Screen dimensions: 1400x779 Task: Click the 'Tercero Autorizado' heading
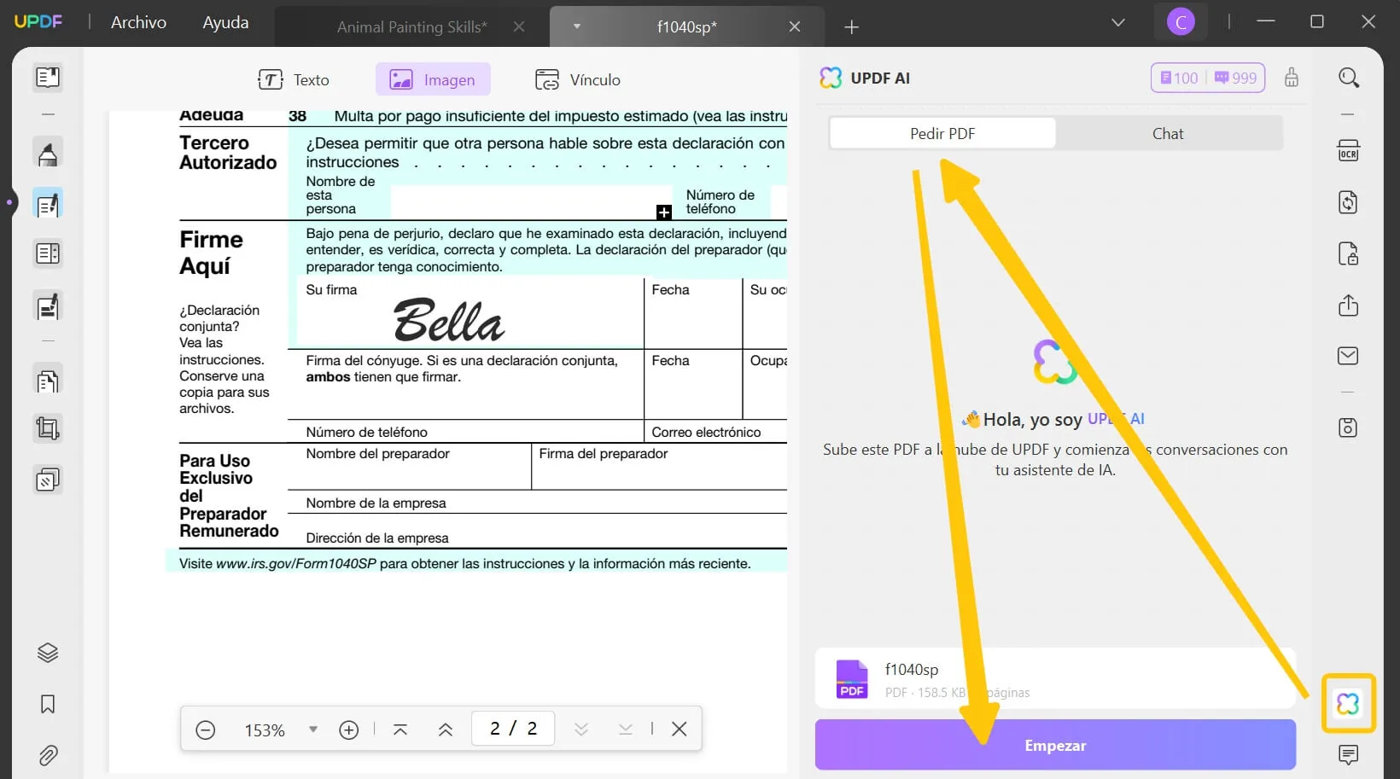click(228, 153)
